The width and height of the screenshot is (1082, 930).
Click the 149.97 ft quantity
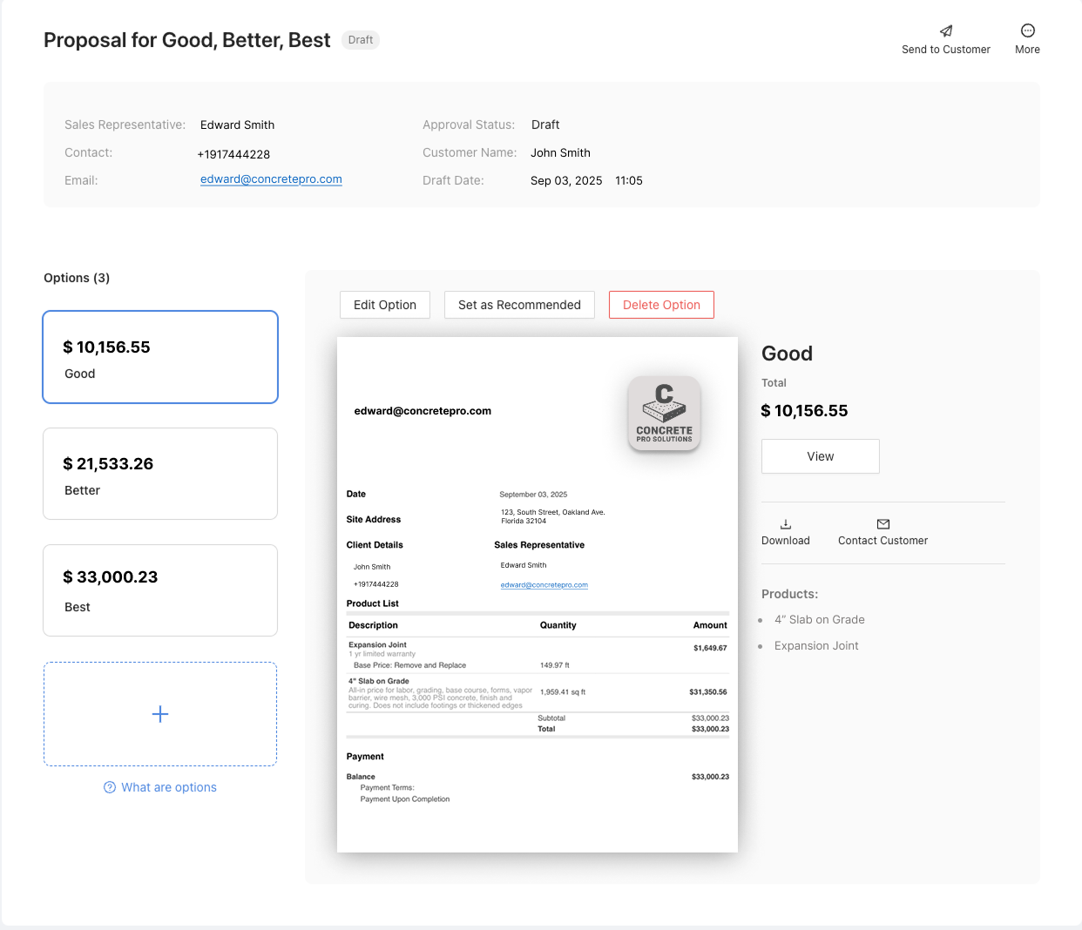[x=555, y=665]
